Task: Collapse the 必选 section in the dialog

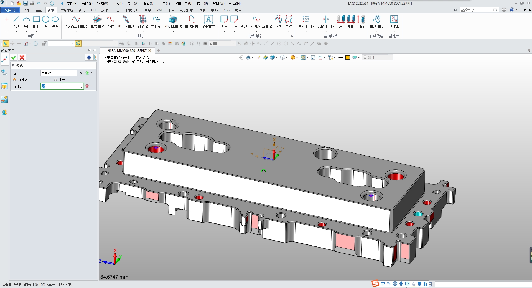Action: pos(12,65)
